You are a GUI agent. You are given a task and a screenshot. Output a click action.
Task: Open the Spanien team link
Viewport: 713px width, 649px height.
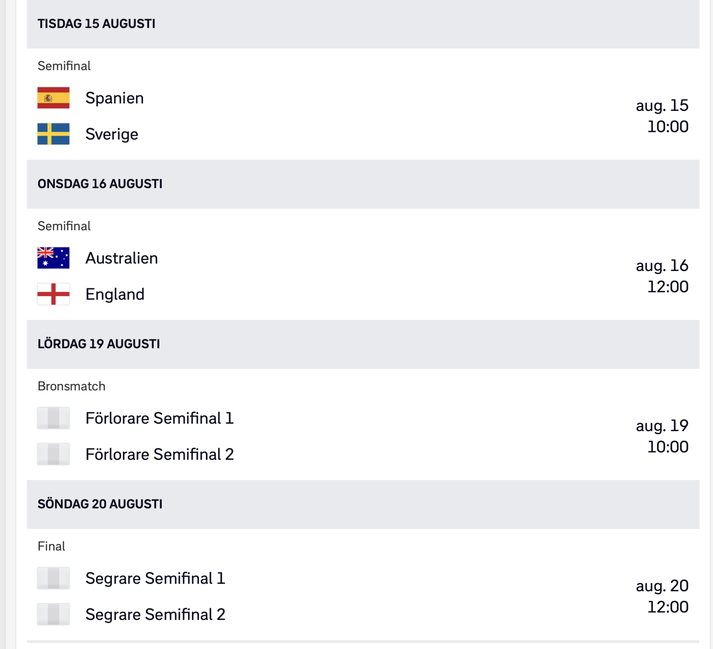(114, 98)
